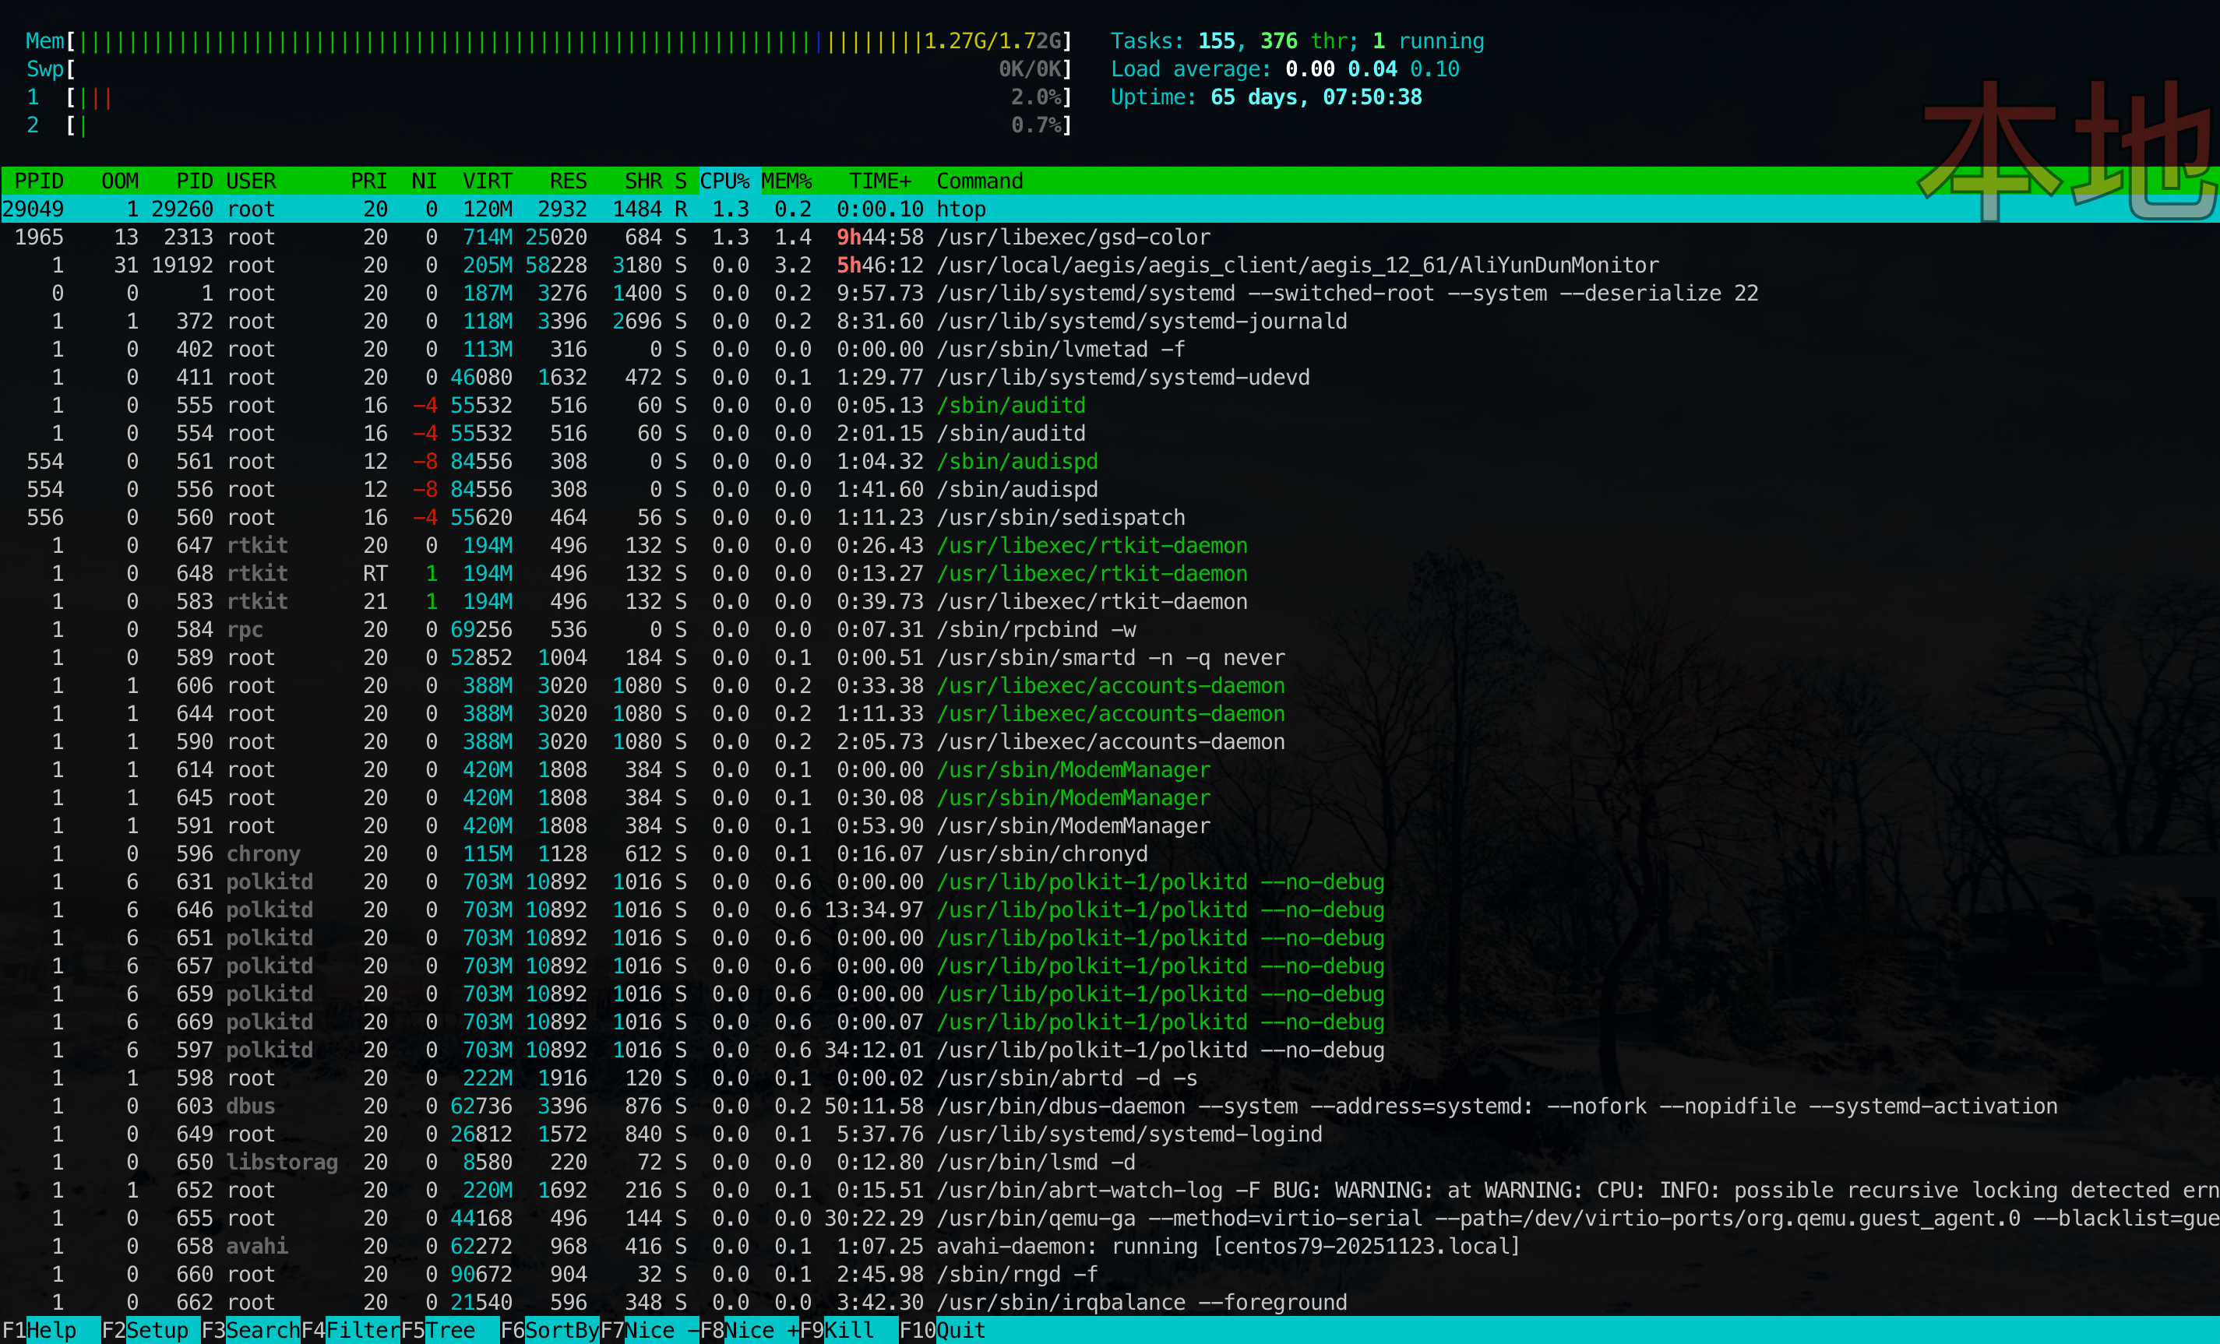The height and width of the screenshot is (1344, 2220).
Task: Click the Mem usage meter bar
Action: coord(548,41)
